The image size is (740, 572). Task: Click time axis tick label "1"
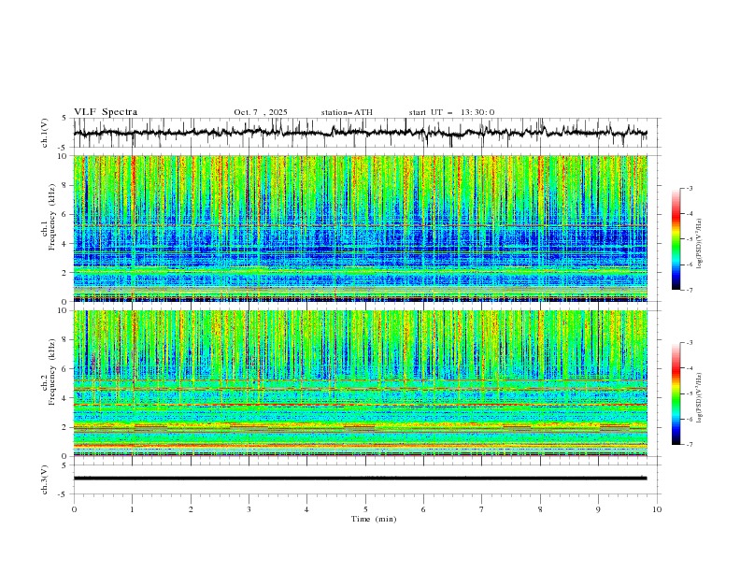click(x=132, y=509)
